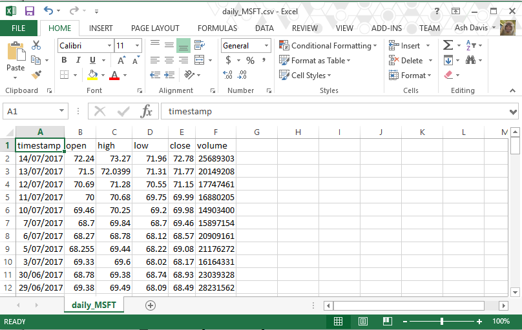Insert Function fx icon in formula bar

point(147,111)
